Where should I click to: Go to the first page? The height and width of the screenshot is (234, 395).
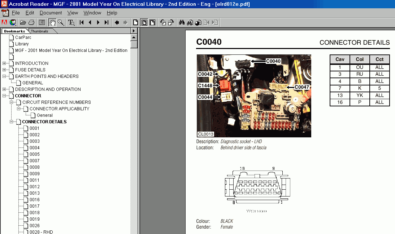pos(82,23)
